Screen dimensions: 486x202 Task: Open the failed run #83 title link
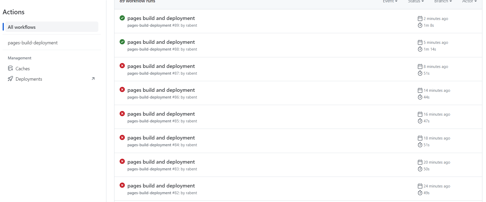[161, 162]
